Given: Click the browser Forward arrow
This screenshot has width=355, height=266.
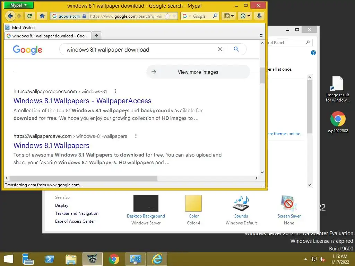Looking at the screenshot, I should point(19,16).
